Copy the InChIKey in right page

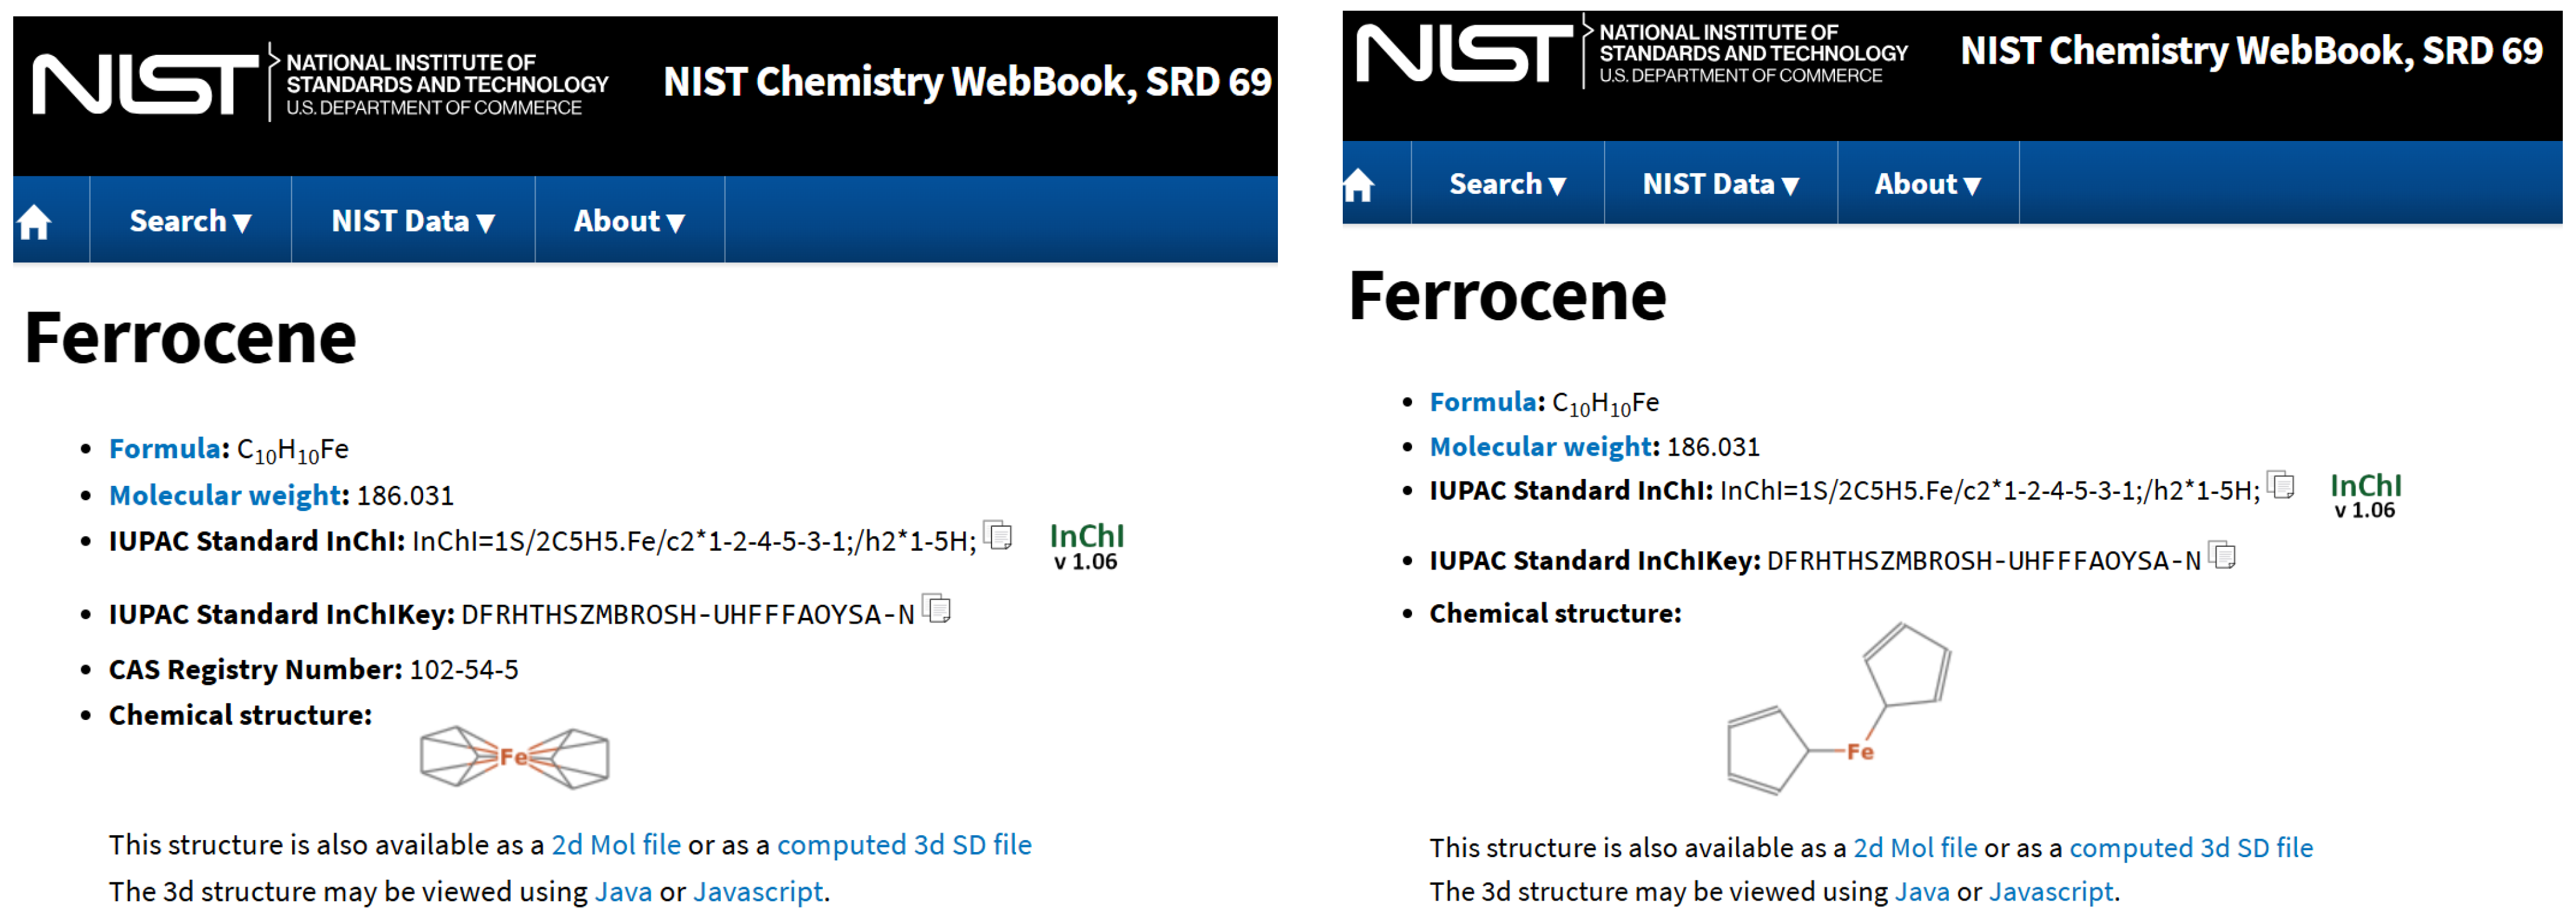pos(2222,555)
